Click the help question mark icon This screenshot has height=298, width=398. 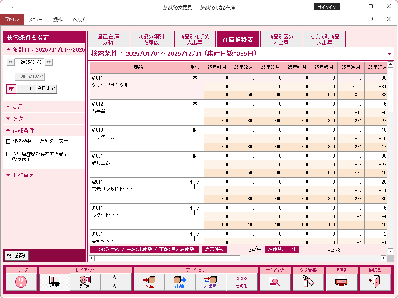pyautogui.click(x=21, y=282)
